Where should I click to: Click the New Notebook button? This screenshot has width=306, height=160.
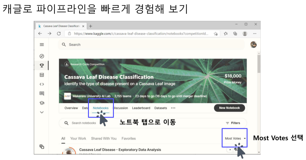point(230,108)
